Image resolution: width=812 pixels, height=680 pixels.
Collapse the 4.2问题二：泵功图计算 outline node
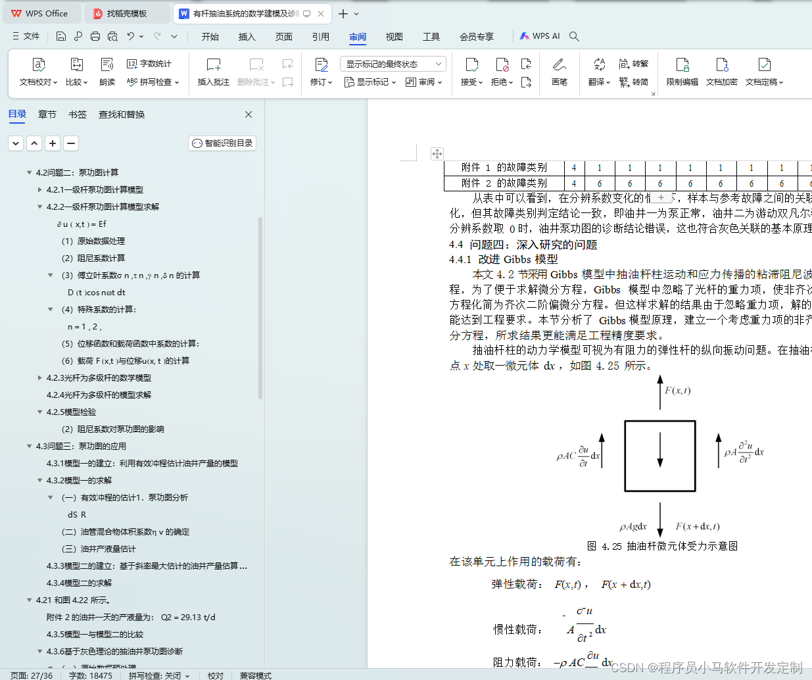[x=29, y=173]
